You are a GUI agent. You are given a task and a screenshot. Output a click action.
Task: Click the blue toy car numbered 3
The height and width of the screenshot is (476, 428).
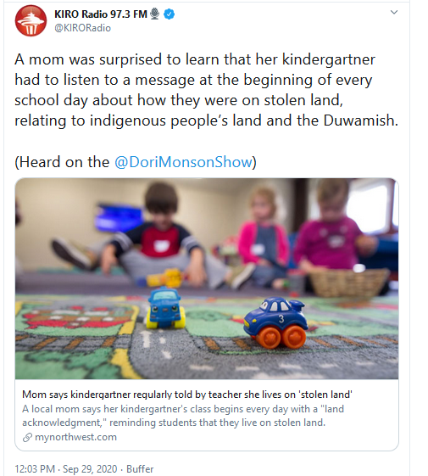click(x=275, y=322)
